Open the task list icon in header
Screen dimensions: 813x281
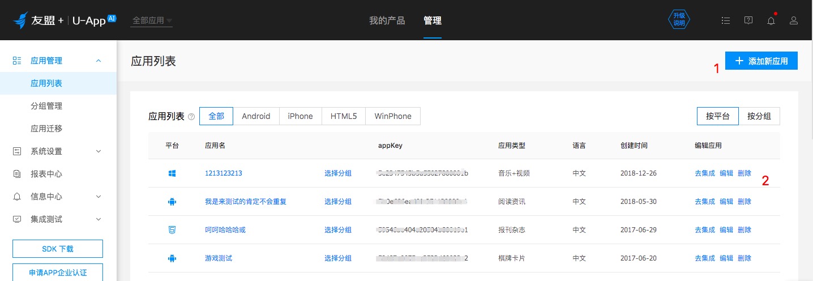[x=726, y=20]
